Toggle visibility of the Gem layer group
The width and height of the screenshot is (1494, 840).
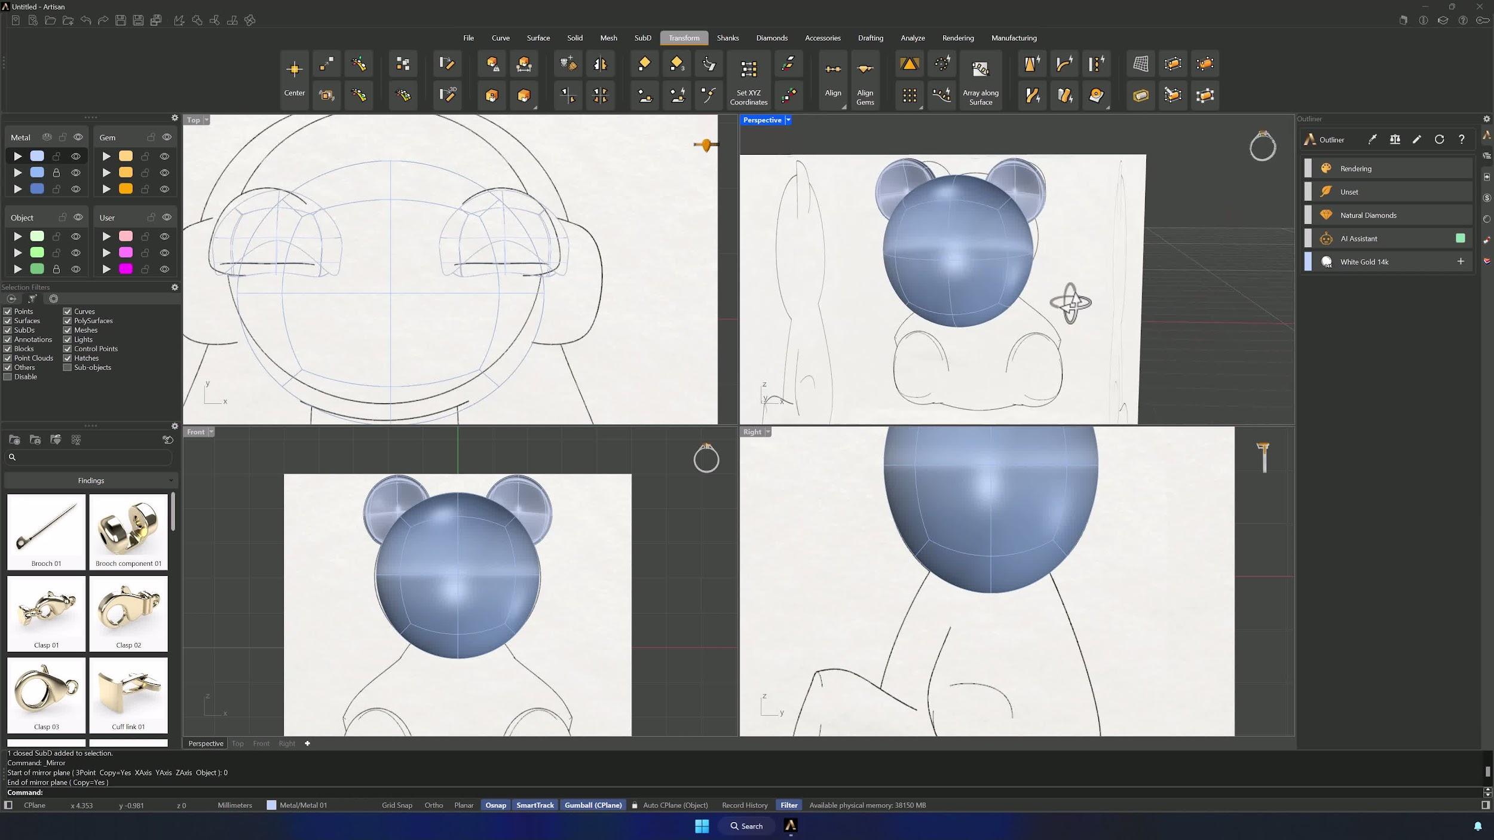167,137
